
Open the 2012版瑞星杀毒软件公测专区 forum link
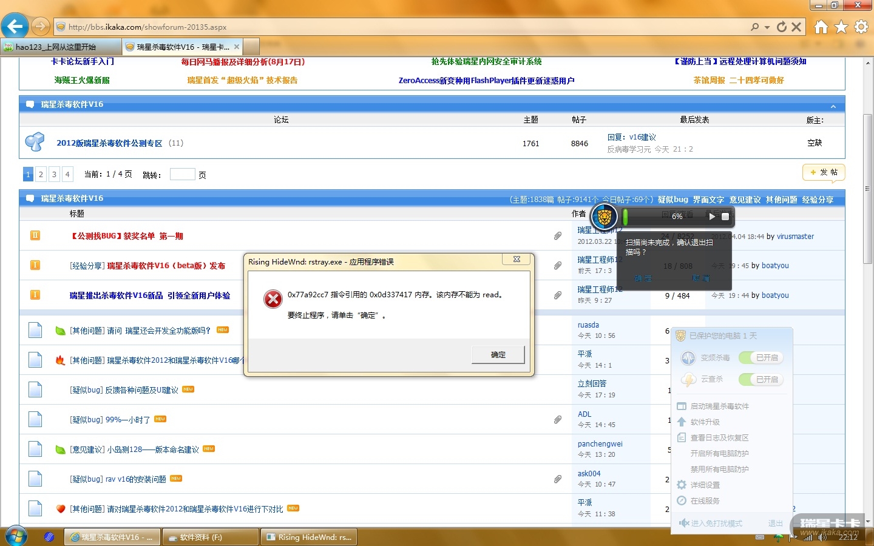pyautogui.click(x=109, y=143)
